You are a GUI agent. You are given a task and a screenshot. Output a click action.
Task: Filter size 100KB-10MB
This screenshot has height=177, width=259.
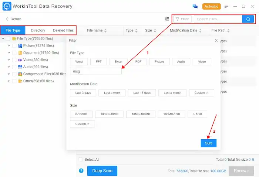tap(110, 114)
